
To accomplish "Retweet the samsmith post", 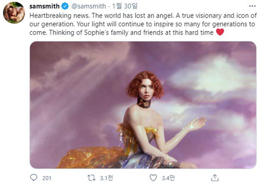I will [92, 178].
